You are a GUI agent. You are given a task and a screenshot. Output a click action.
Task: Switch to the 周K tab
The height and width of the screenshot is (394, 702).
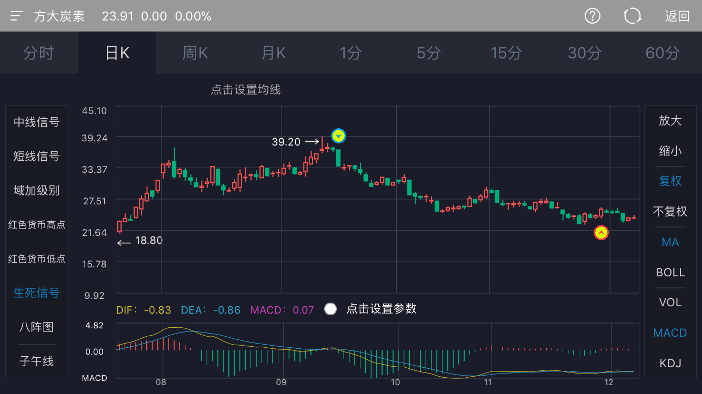click(195, 53)
